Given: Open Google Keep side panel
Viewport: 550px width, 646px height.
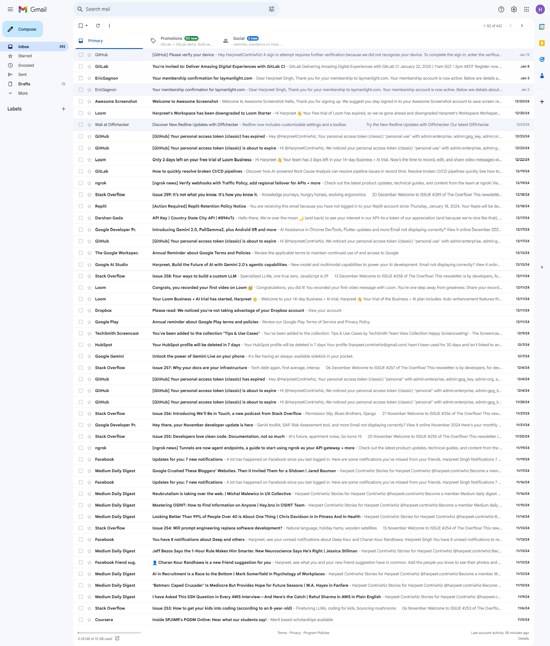Looking at the screenshot, I should (542, 43).
